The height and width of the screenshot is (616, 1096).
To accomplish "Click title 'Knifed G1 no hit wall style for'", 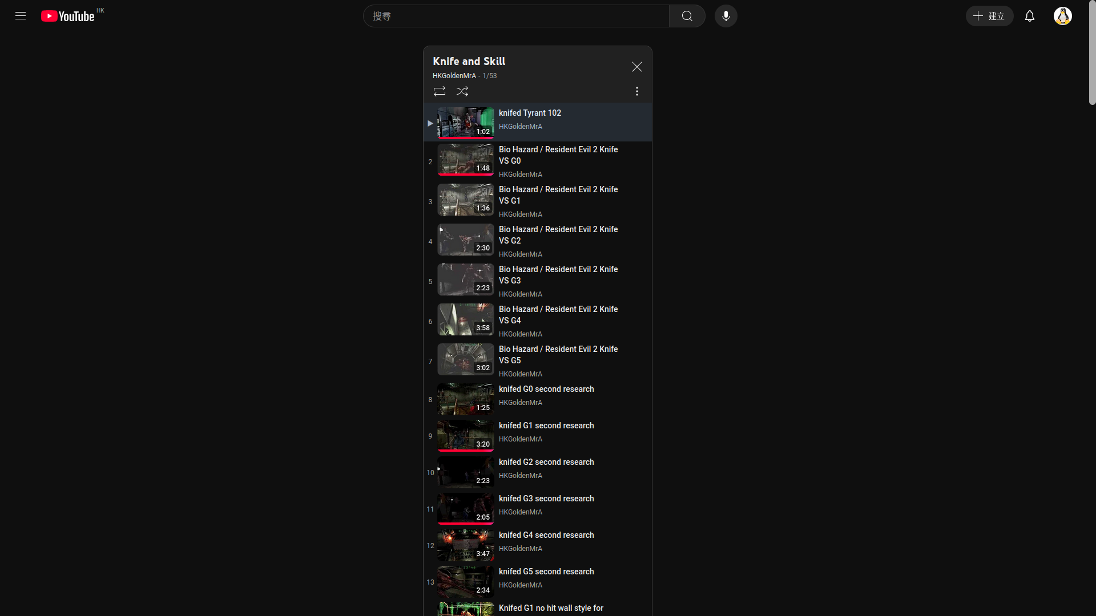I will point(551,608).
